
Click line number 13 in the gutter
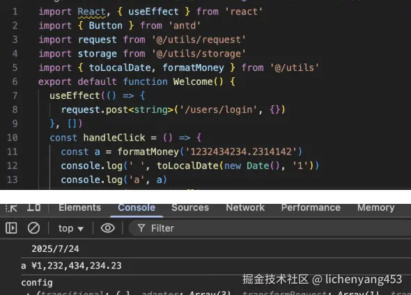click(13, 180)
